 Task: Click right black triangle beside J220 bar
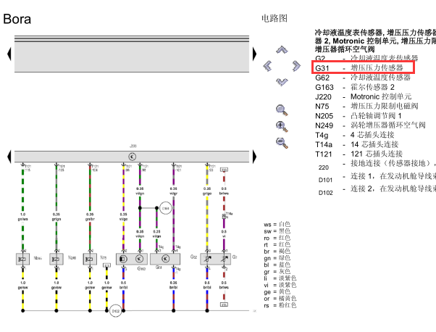254,157
